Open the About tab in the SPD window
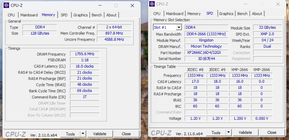 tap(257, 13)
